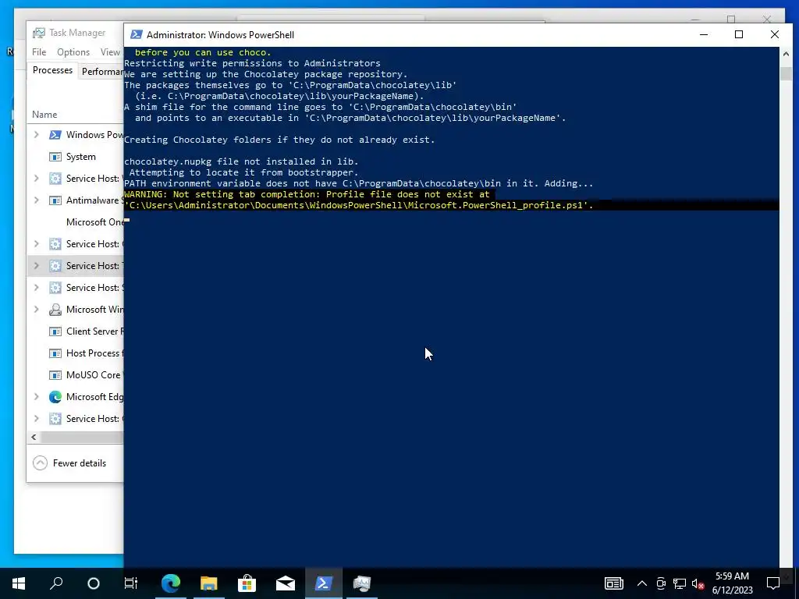
Task: Click the muted volume tray icon
Action: tap(698, 583)
